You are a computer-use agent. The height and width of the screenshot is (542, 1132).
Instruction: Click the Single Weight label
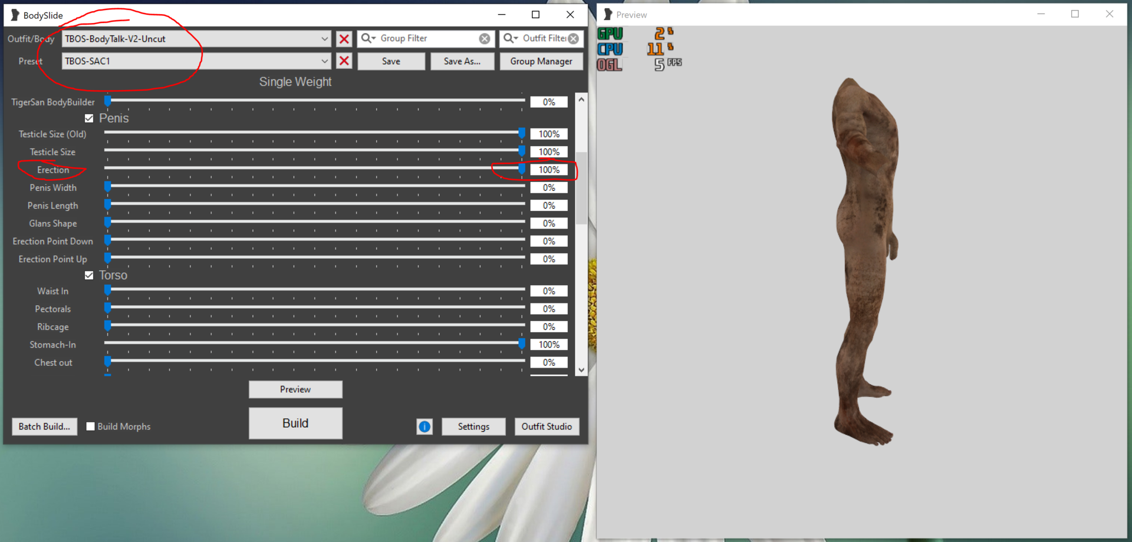pos(295,82)
